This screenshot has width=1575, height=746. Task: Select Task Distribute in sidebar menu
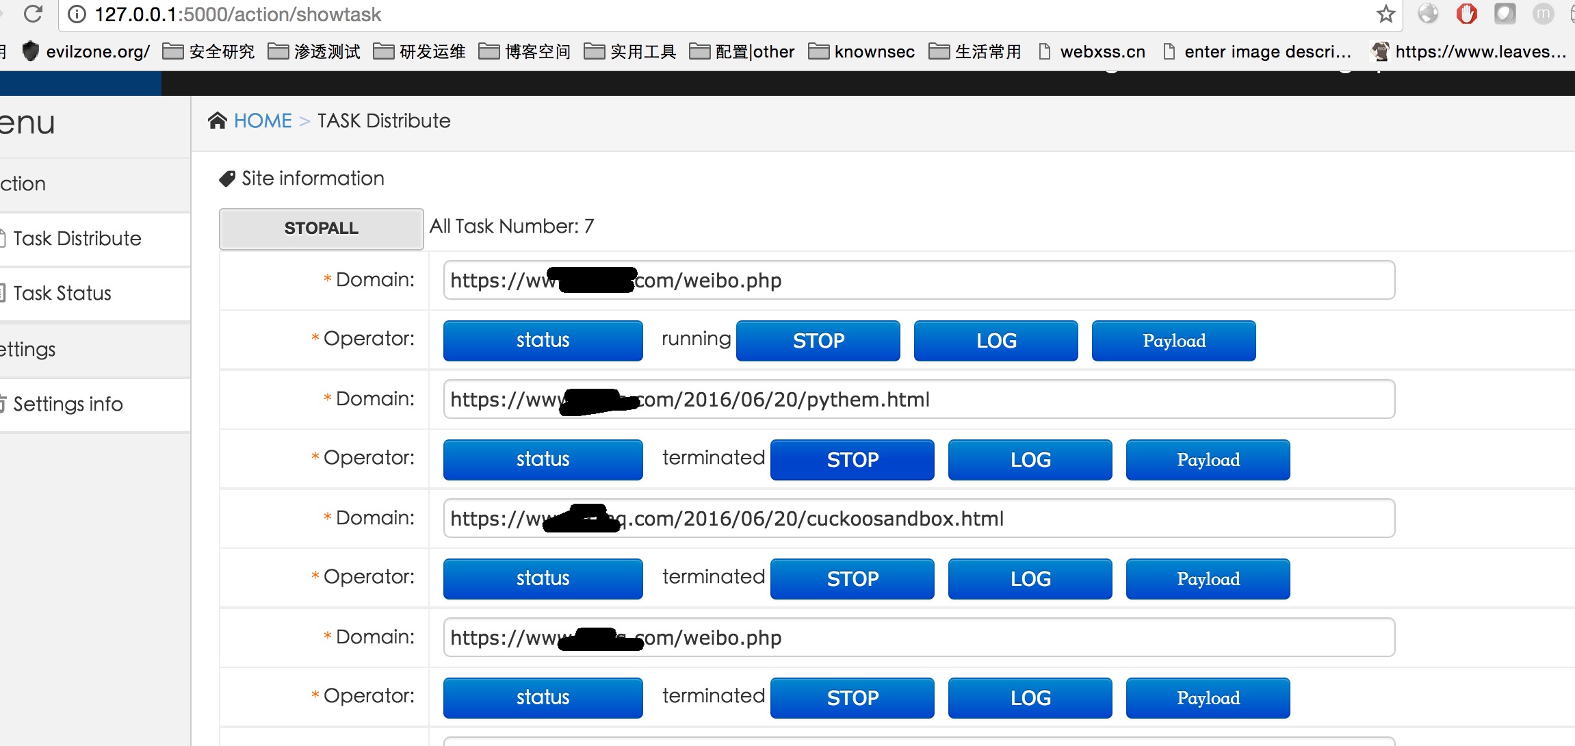point(77,238)
